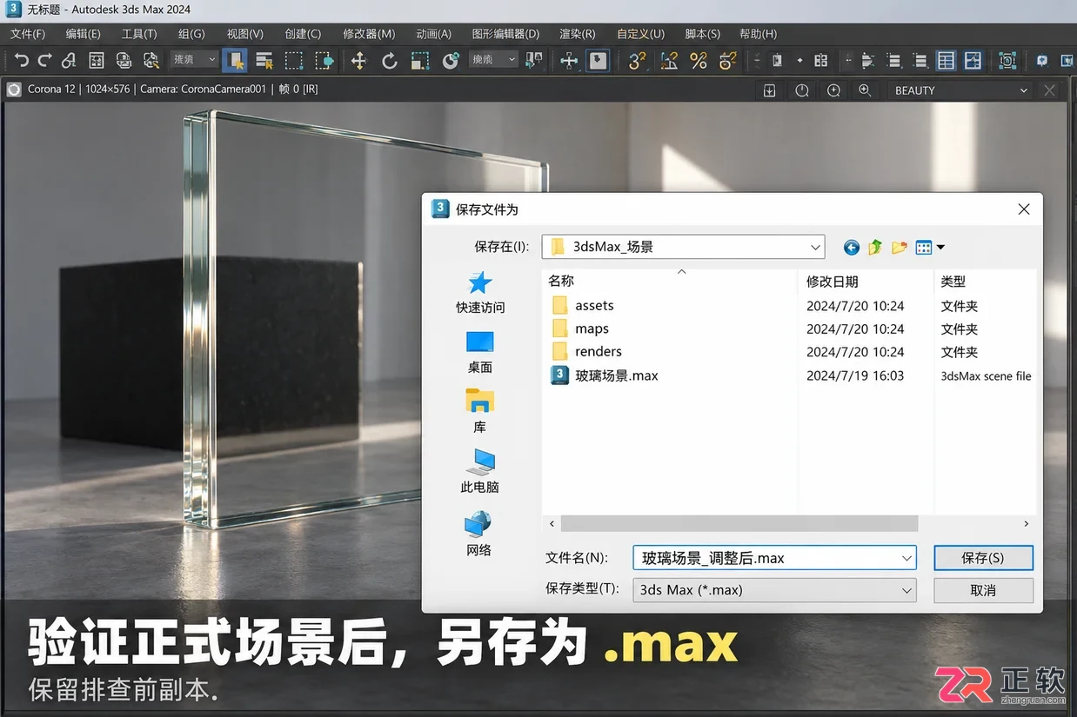Toggle the keyboard shortcut override icon

pos(598,60)
